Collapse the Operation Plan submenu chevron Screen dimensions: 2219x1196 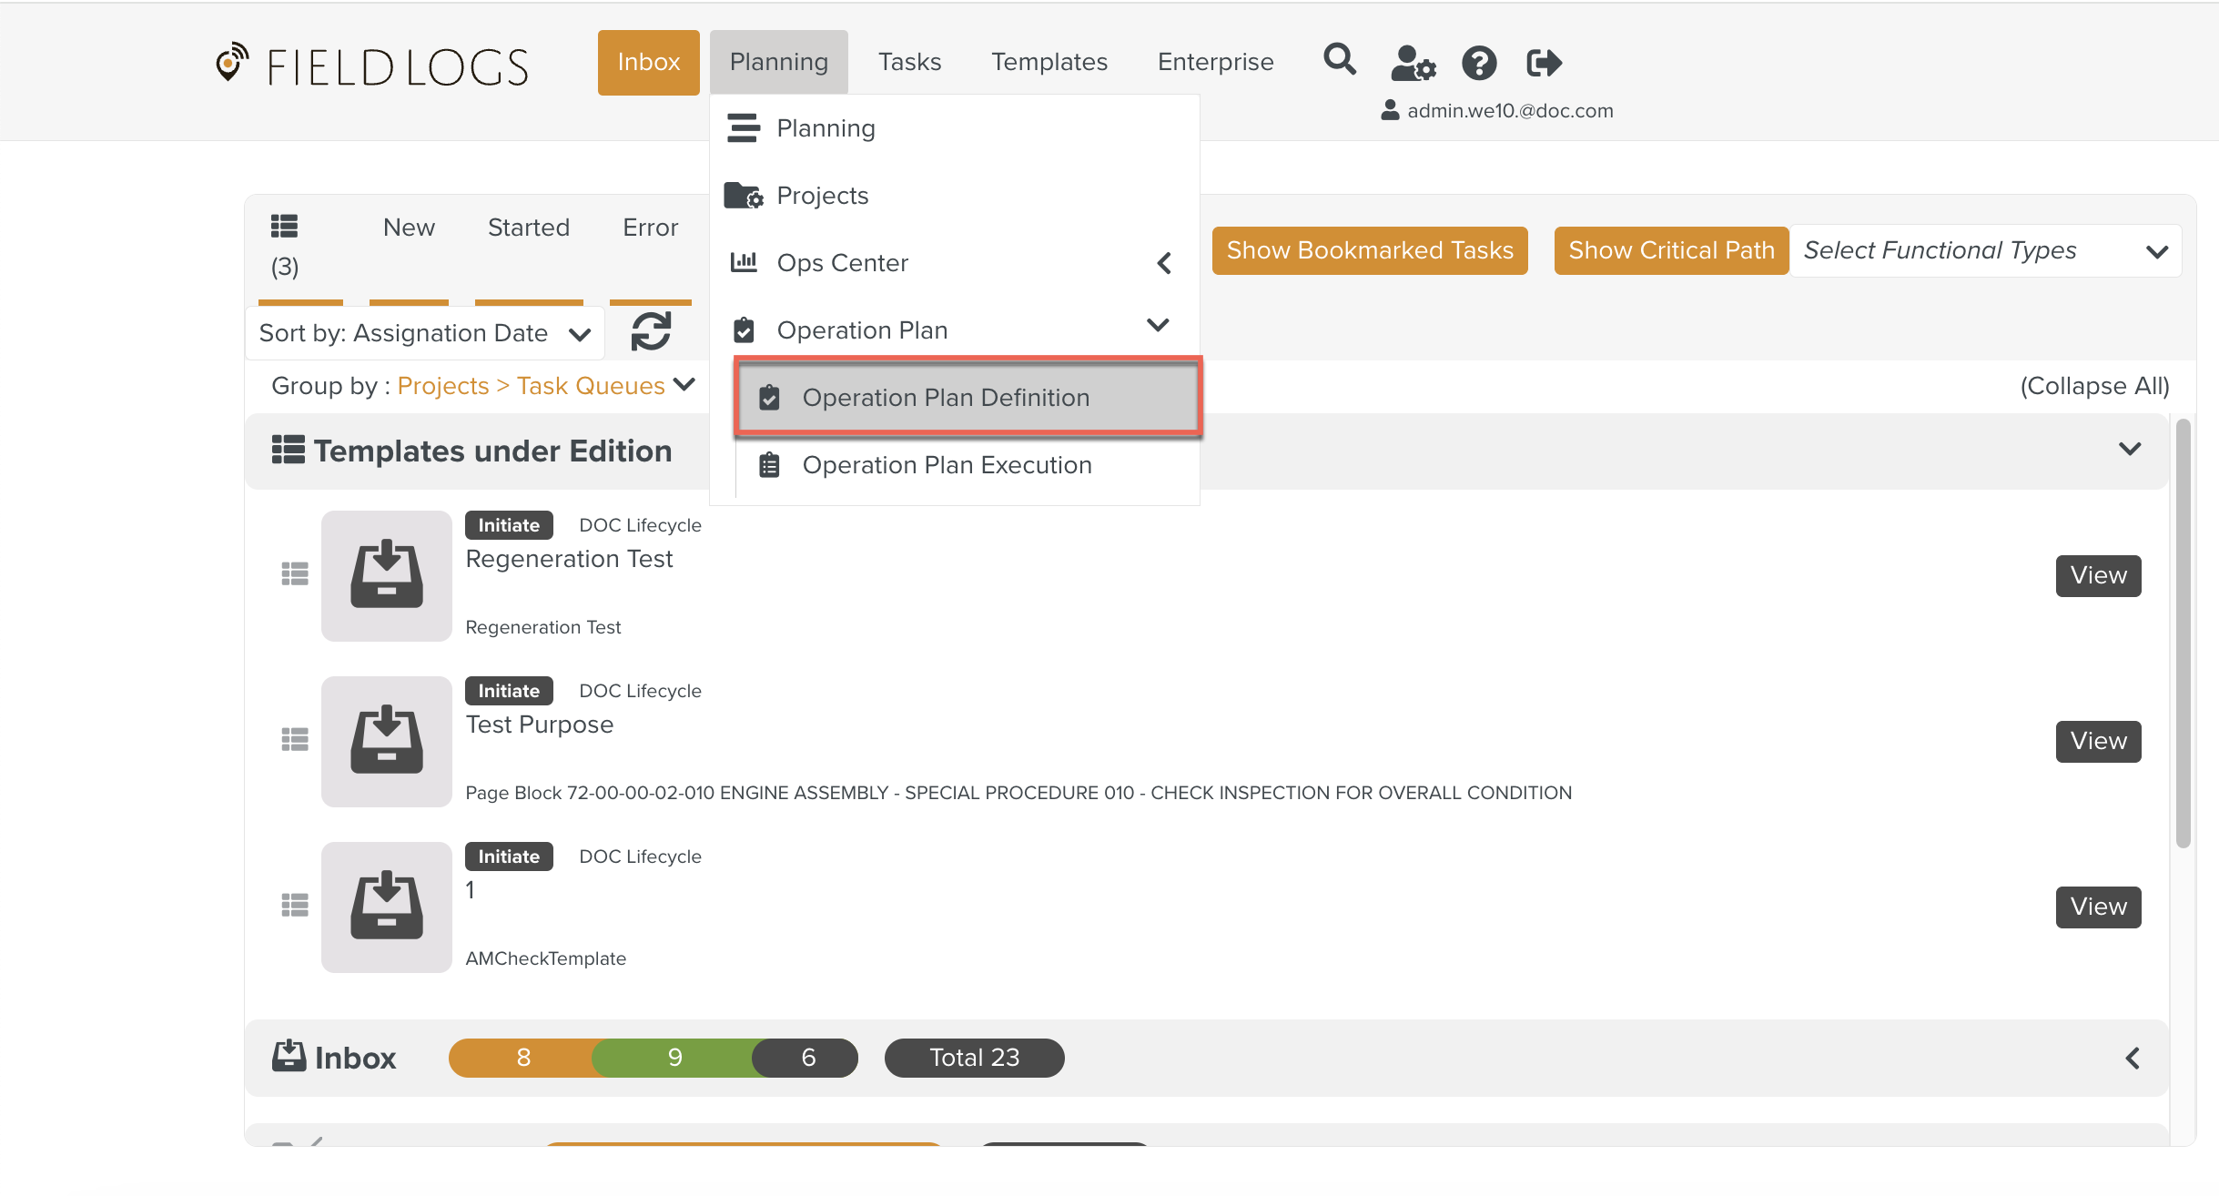[1158, 326]
